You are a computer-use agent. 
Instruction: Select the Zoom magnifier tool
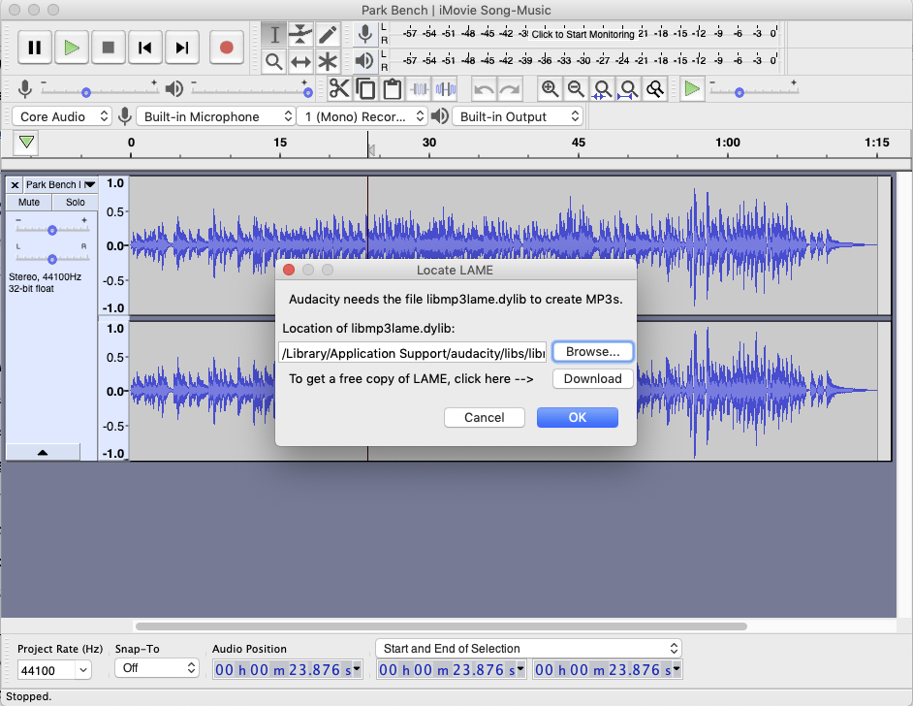point(274,61)
